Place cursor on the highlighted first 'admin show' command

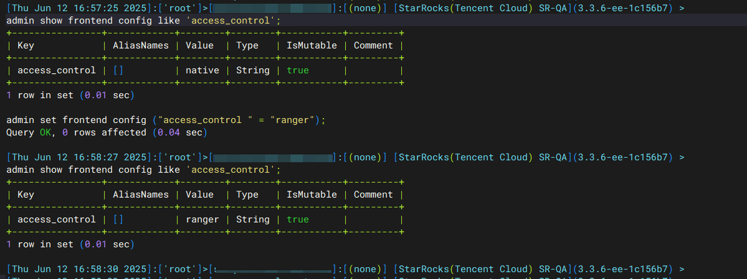(x=143, y=21)
